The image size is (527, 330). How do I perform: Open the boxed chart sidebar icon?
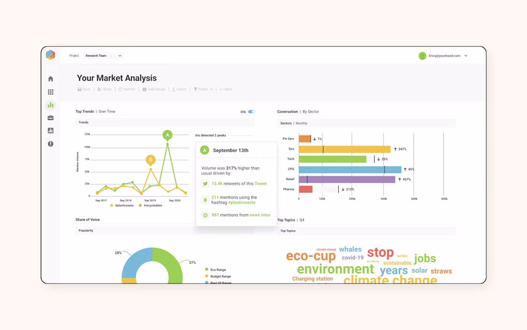50,130
